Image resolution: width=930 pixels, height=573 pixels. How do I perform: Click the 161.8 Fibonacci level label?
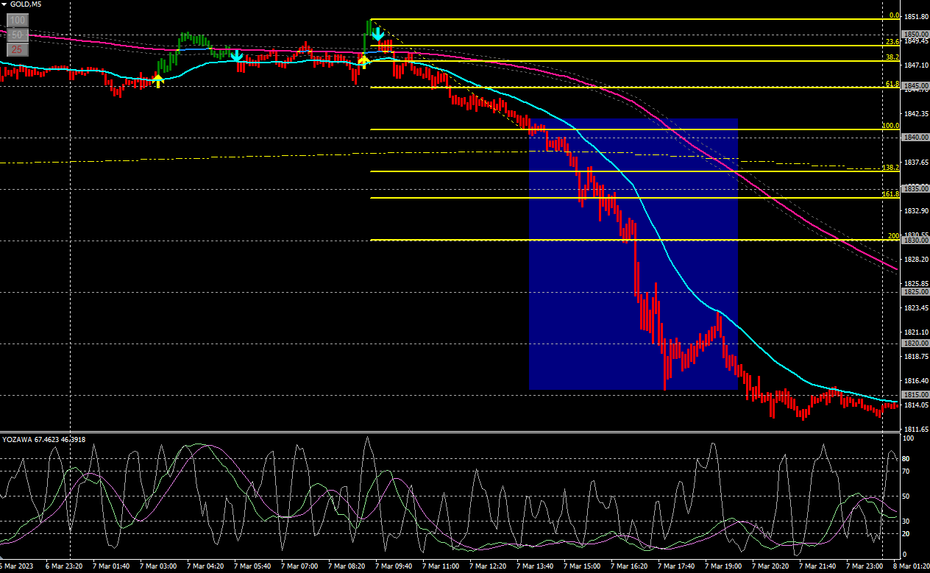[891, 194]
